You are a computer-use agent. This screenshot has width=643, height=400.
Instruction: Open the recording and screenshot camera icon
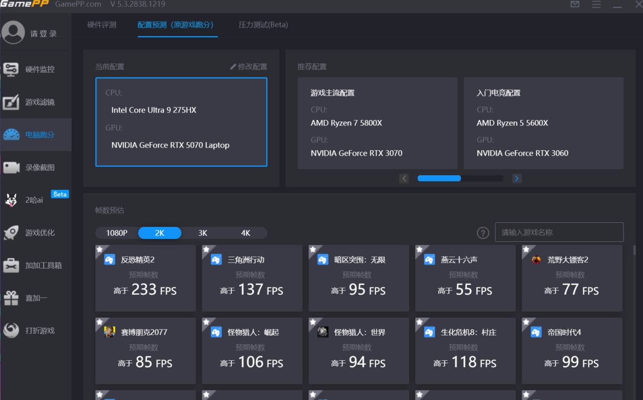click(x=11, y=167)
